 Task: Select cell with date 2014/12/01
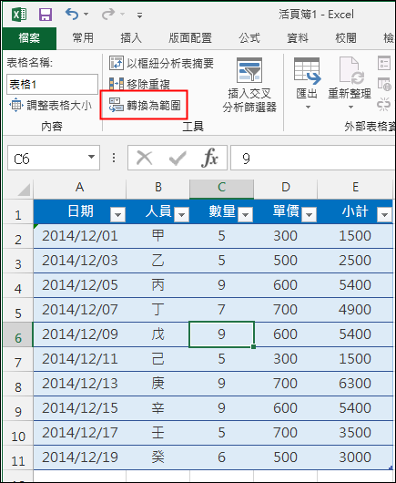(80, 236)
